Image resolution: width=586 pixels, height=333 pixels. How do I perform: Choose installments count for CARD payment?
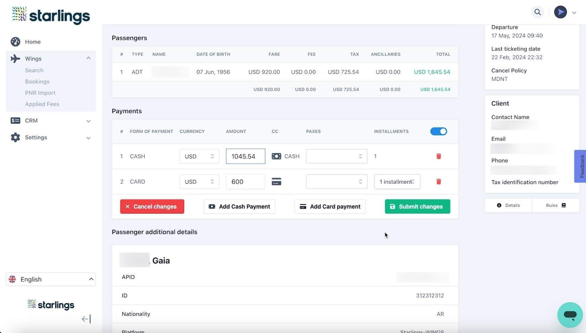click(397, 182)
